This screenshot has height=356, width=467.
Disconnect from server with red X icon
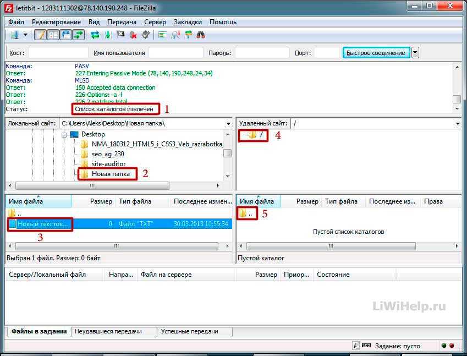(x=133, y=35)
